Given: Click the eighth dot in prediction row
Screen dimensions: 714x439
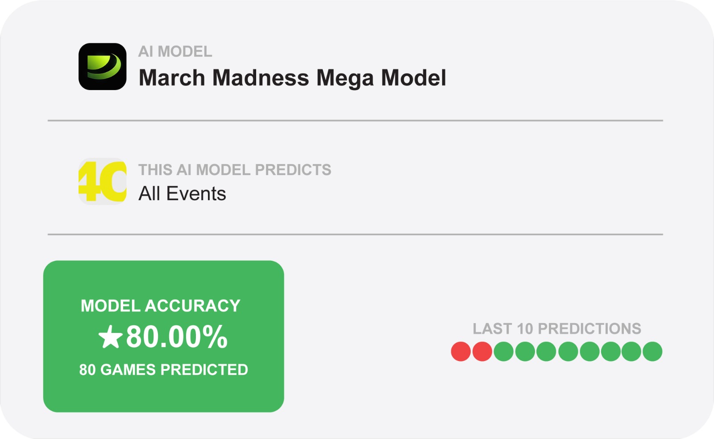Looking at the screenshot, I should coord(610,352).
